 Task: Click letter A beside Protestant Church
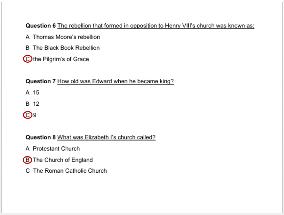click(28, 149)
